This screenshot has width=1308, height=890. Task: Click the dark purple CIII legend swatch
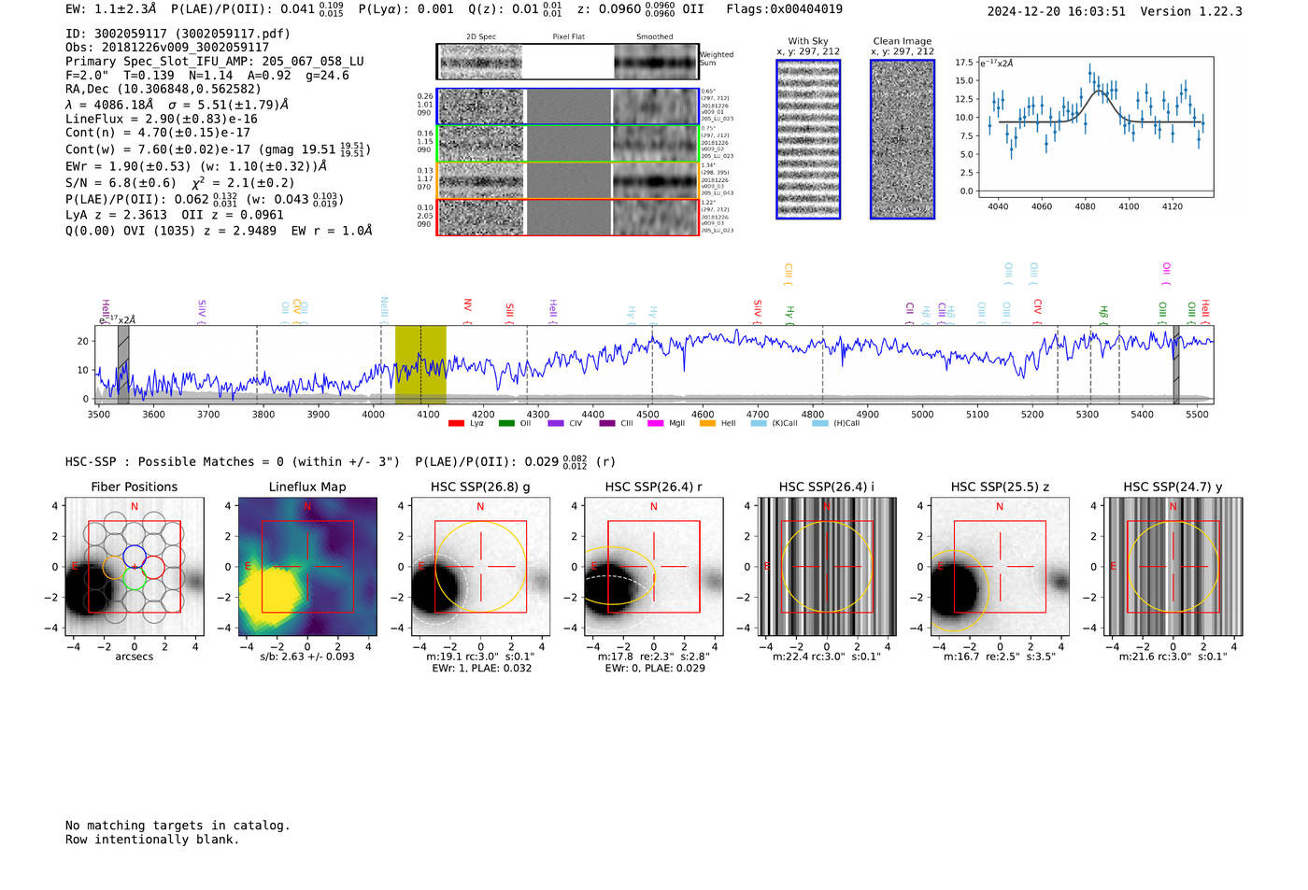tap(607, 423)
